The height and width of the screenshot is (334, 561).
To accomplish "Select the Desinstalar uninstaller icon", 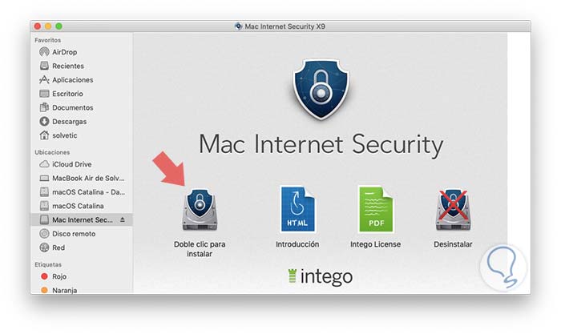I will pos(453,210).
